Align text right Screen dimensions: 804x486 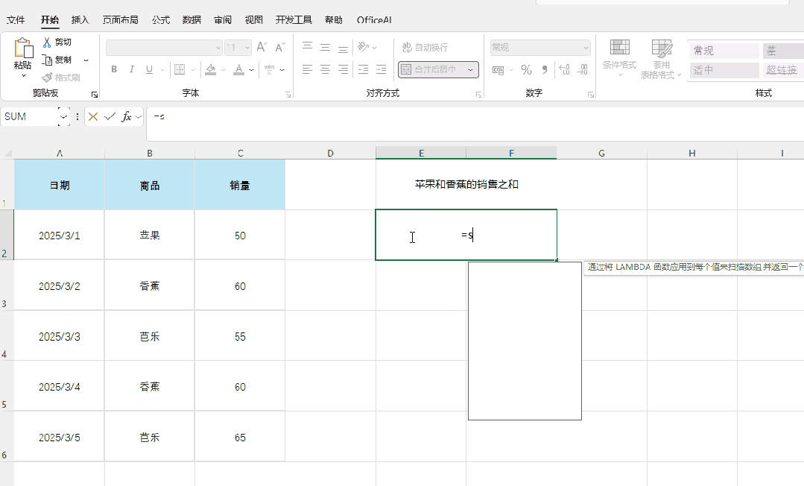(343, 69)
